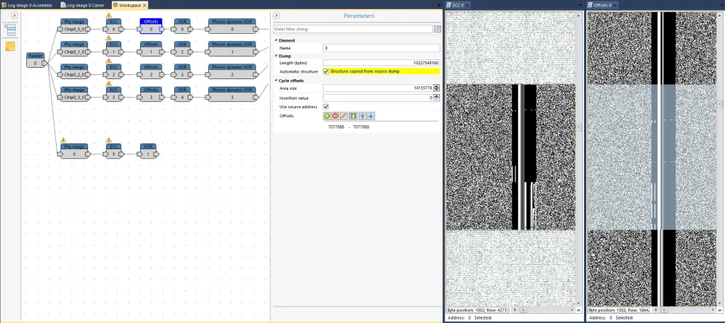Screen dimensions: 725x323
Task: Adjust the Insertion value spinner
Action: point(436,98)
